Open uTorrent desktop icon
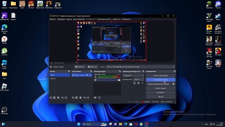Image resolution: width=225 pixels, height=127 pixels. tap(4, 52)
